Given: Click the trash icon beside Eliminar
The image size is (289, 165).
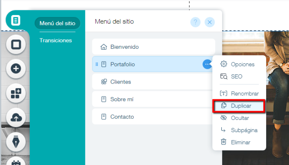Looking at the screenshot, I should pyautogui.click(x=224, y=142).
